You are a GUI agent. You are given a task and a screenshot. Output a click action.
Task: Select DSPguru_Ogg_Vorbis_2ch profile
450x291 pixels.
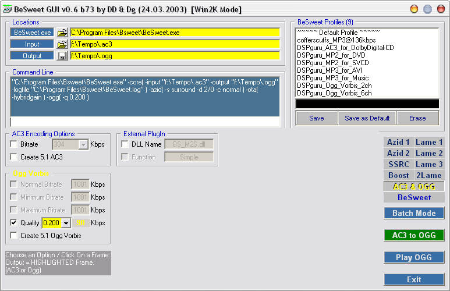click(x=367, y=86)
